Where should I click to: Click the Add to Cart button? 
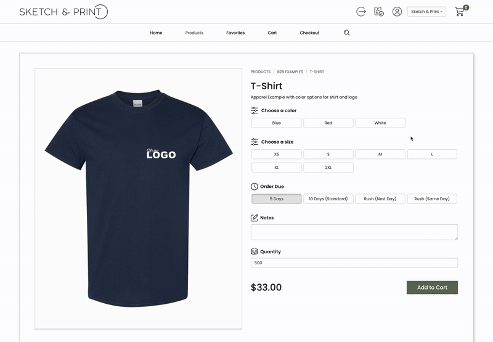tap(432, 287)
